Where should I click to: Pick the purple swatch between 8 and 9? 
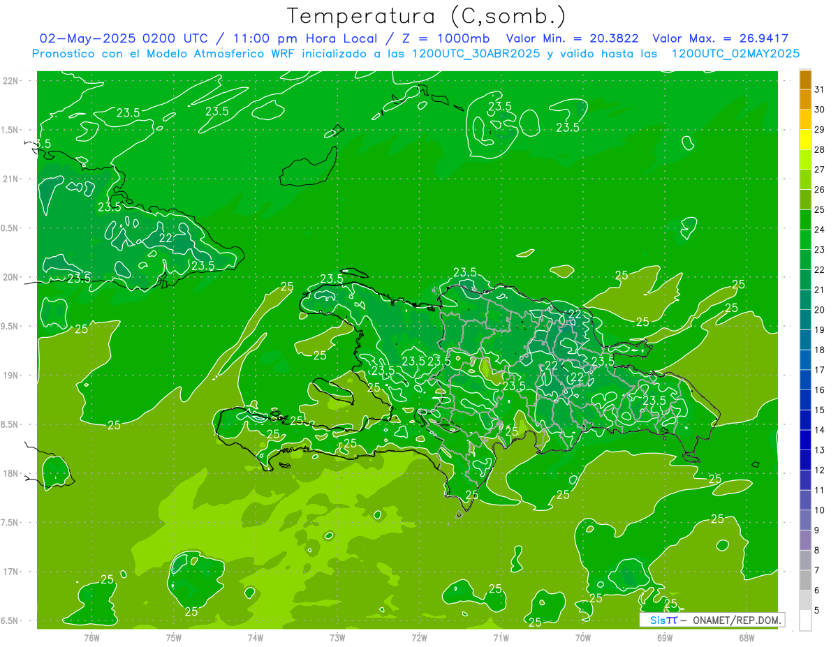[805, 540]
